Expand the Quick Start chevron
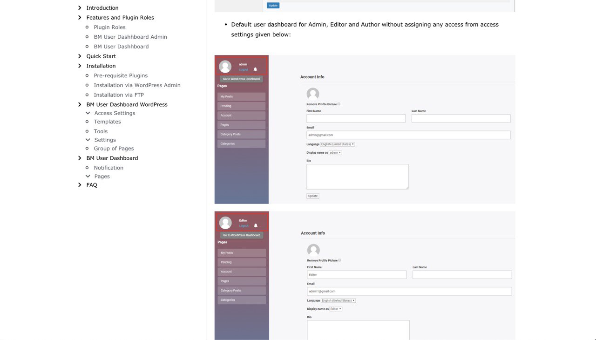Screen dimensions: 596x340 [80, 56]
